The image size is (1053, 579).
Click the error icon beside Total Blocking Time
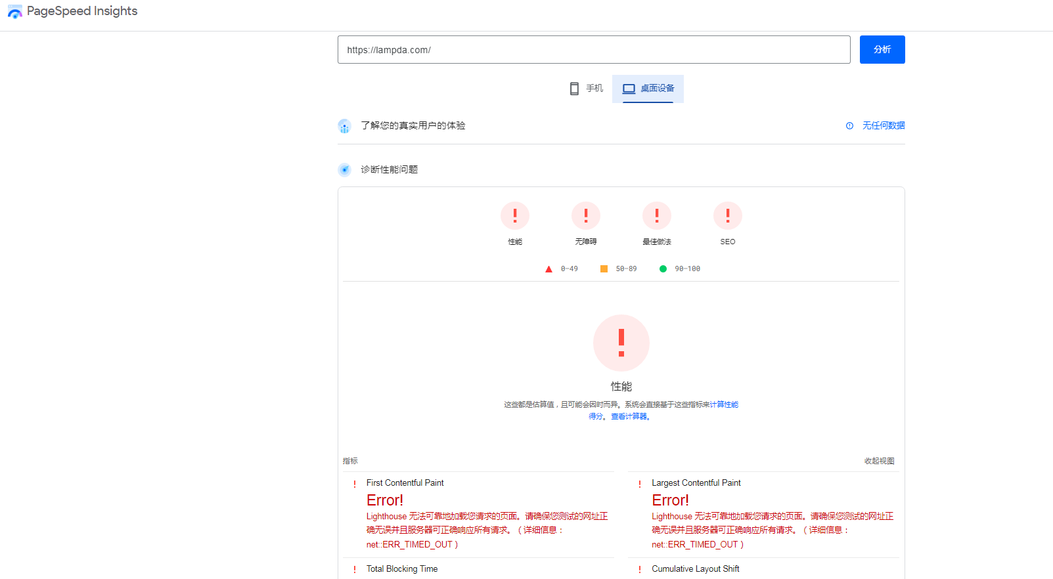(355, 570)
